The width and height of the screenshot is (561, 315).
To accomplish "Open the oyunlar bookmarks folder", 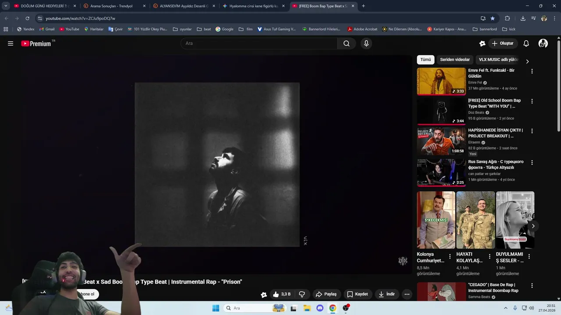I will coord(182,29).
